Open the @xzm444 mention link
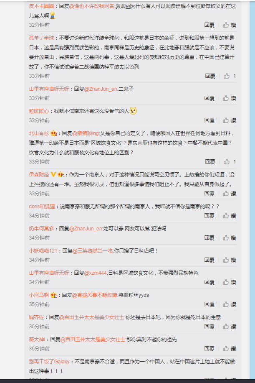255x383 pixels. (x=95, y=273)
